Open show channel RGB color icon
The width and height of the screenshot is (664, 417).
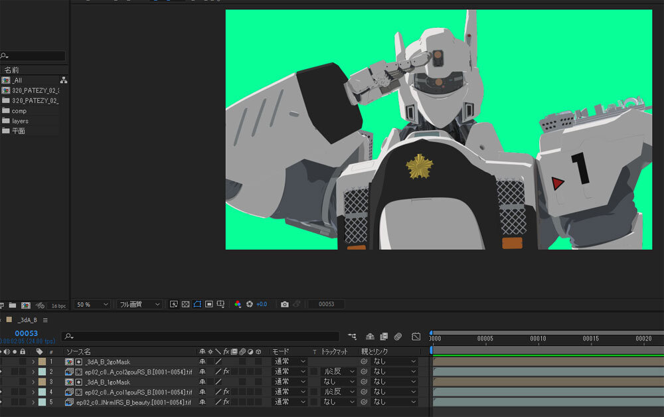coord(238,304)
